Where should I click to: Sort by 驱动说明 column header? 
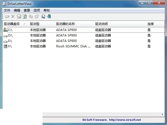(120, 24)
